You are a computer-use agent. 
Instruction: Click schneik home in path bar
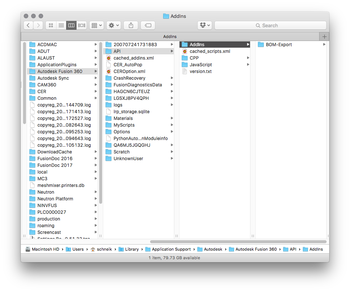pyautogui.click(x=101, y=249)
